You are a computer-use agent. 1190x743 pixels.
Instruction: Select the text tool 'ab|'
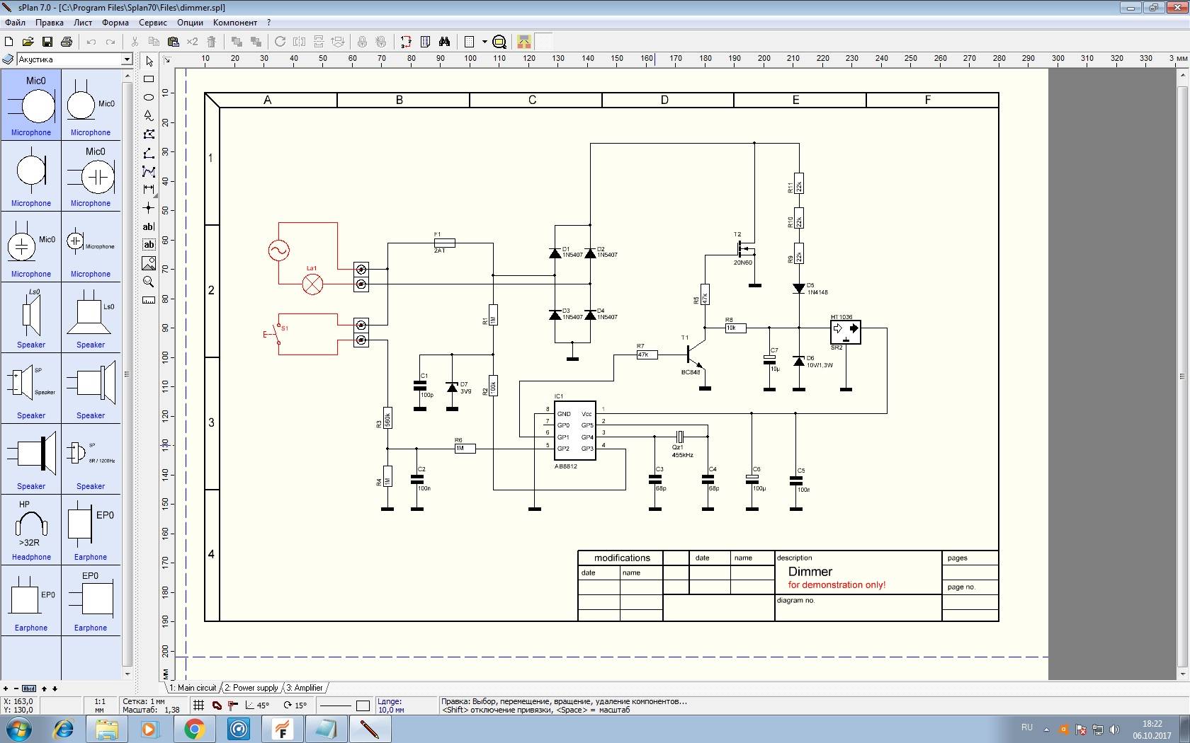click(149, 226)
